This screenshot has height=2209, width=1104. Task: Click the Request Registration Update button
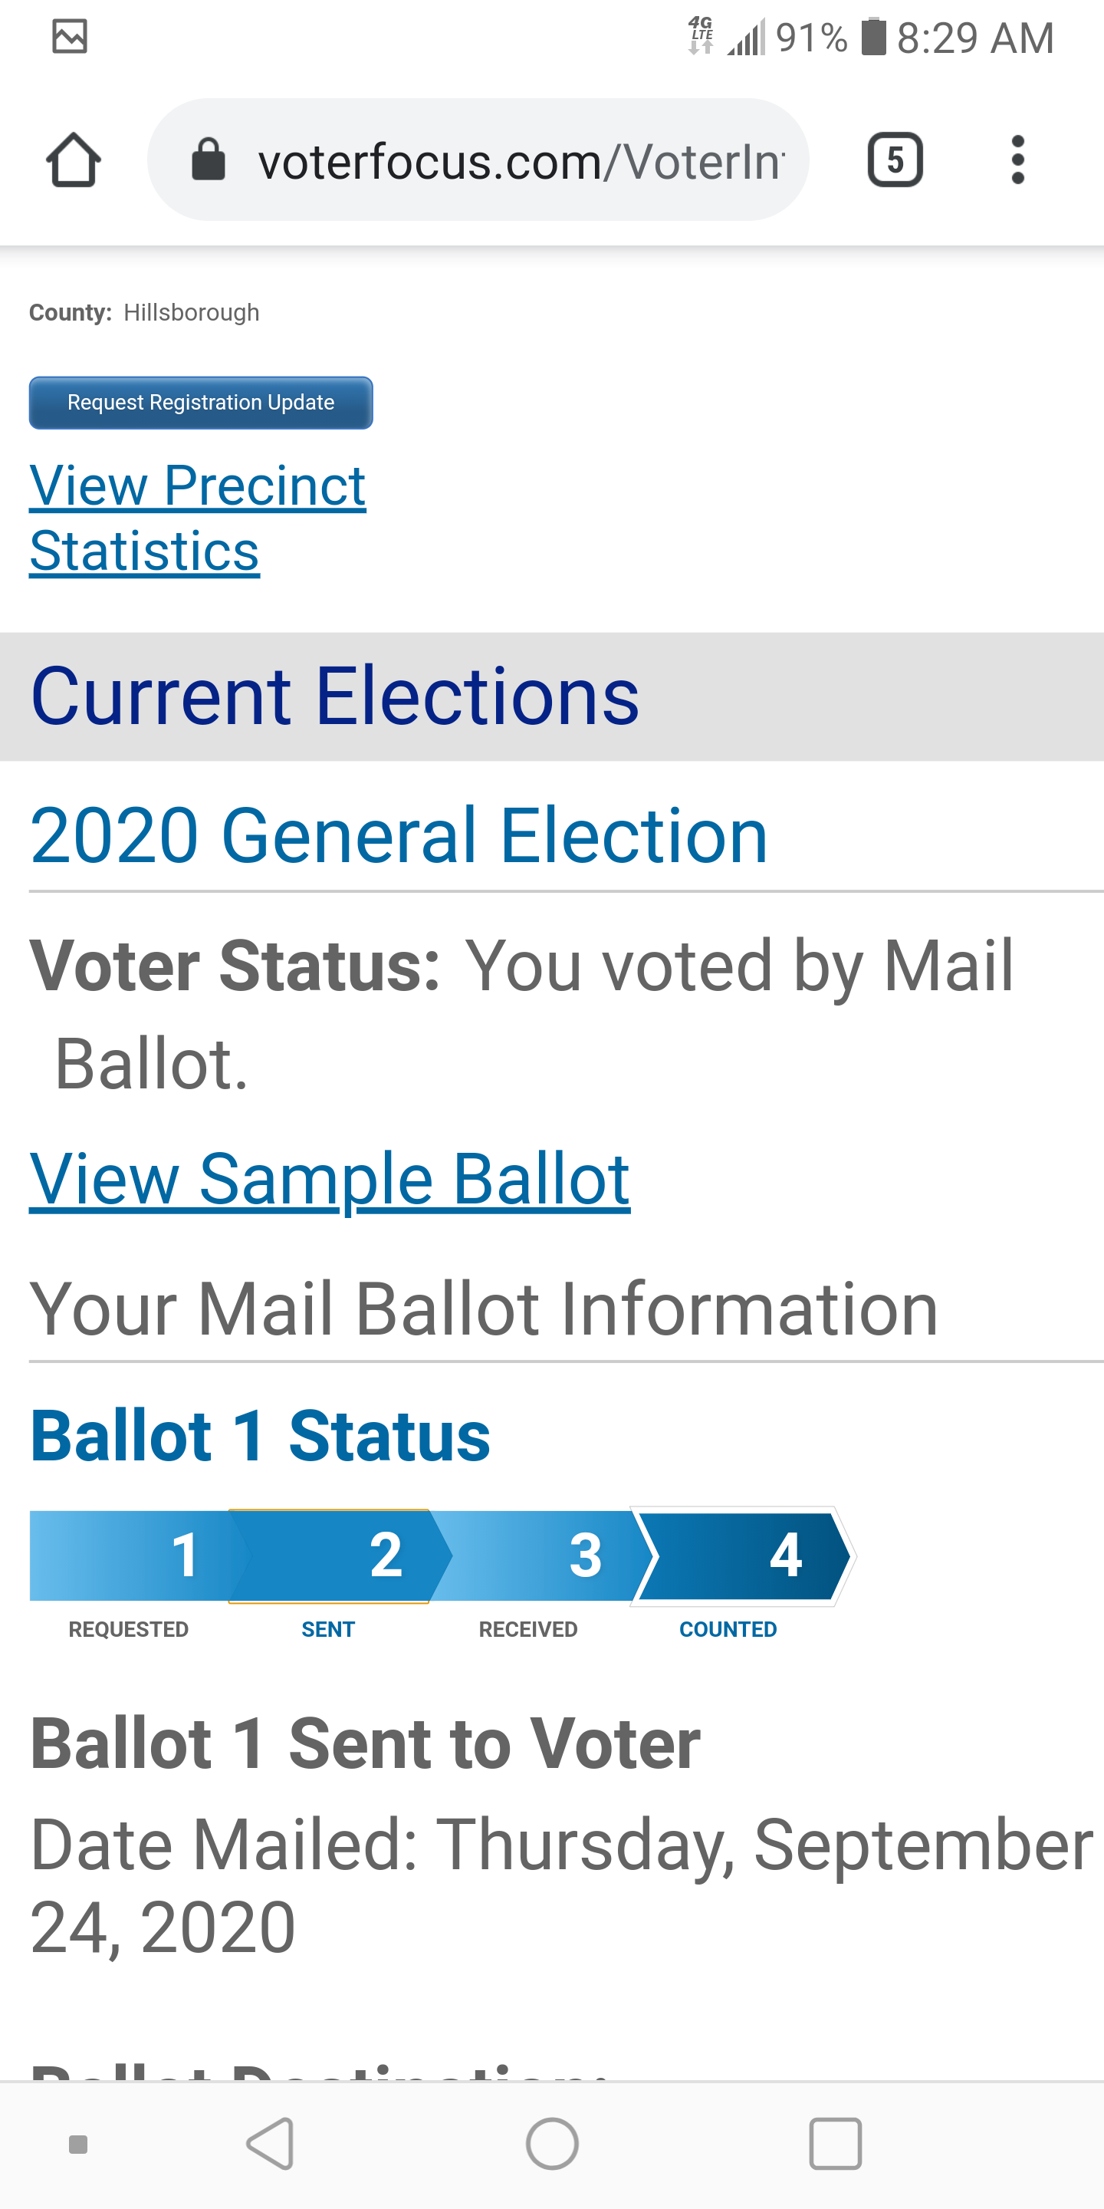pyautogui.click(x=201, y=402)
